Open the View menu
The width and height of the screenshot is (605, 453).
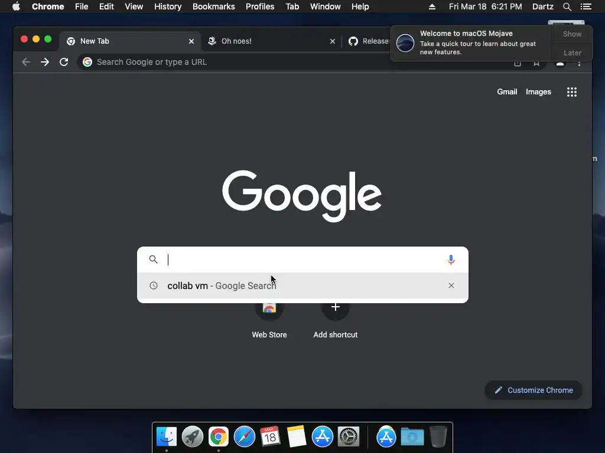click(x=134, y=6)
